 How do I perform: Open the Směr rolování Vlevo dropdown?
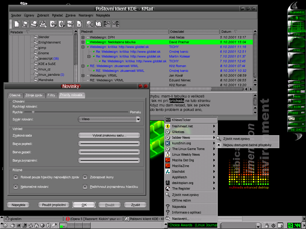[x=109, y=119]
